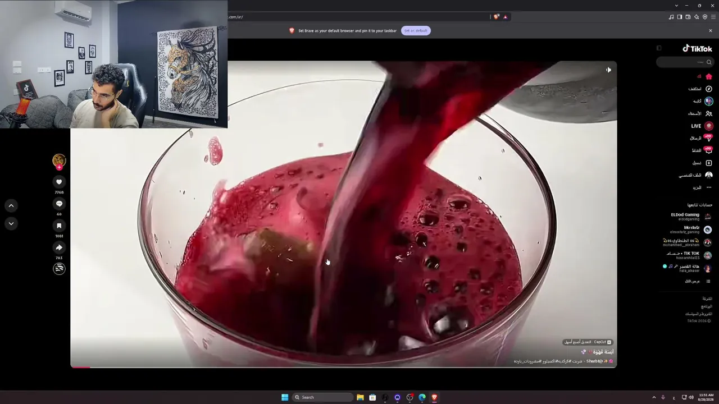Open the TikTok logo home link
Image resolution: width=719 pixels, height=404 pixels.
tap(697, 49)
